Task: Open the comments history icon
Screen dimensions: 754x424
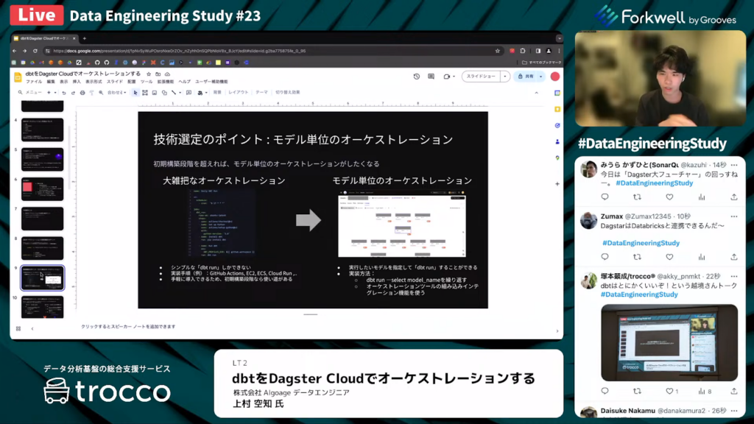Action: tap(432, 77)
